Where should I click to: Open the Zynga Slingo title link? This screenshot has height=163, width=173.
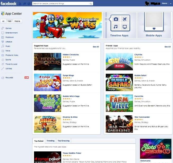tap(68, 75)
